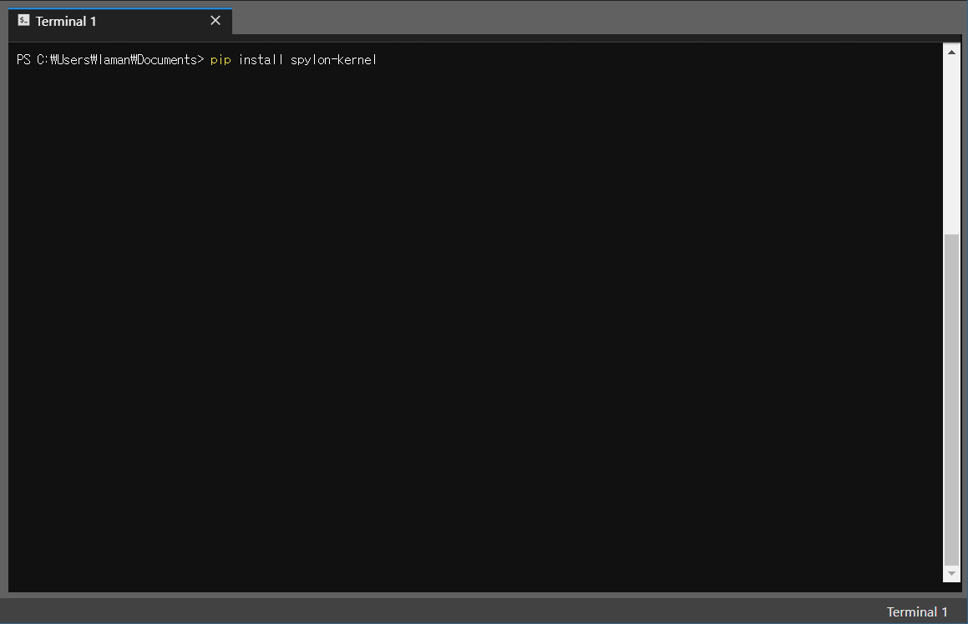The image size is (968, 624).
Task: Click the empty left side of status bar
Action: (x=251, y=611)
